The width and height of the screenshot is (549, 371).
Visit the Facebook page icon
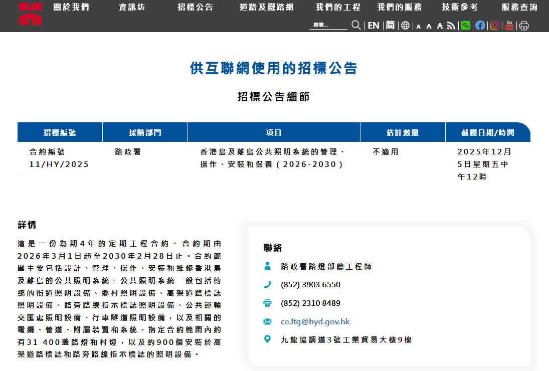[480, 25]
